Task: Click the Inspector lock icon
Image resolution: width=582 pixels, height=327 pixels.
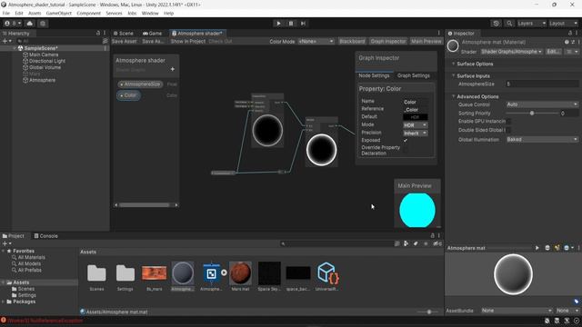Action: pos(570,33)
